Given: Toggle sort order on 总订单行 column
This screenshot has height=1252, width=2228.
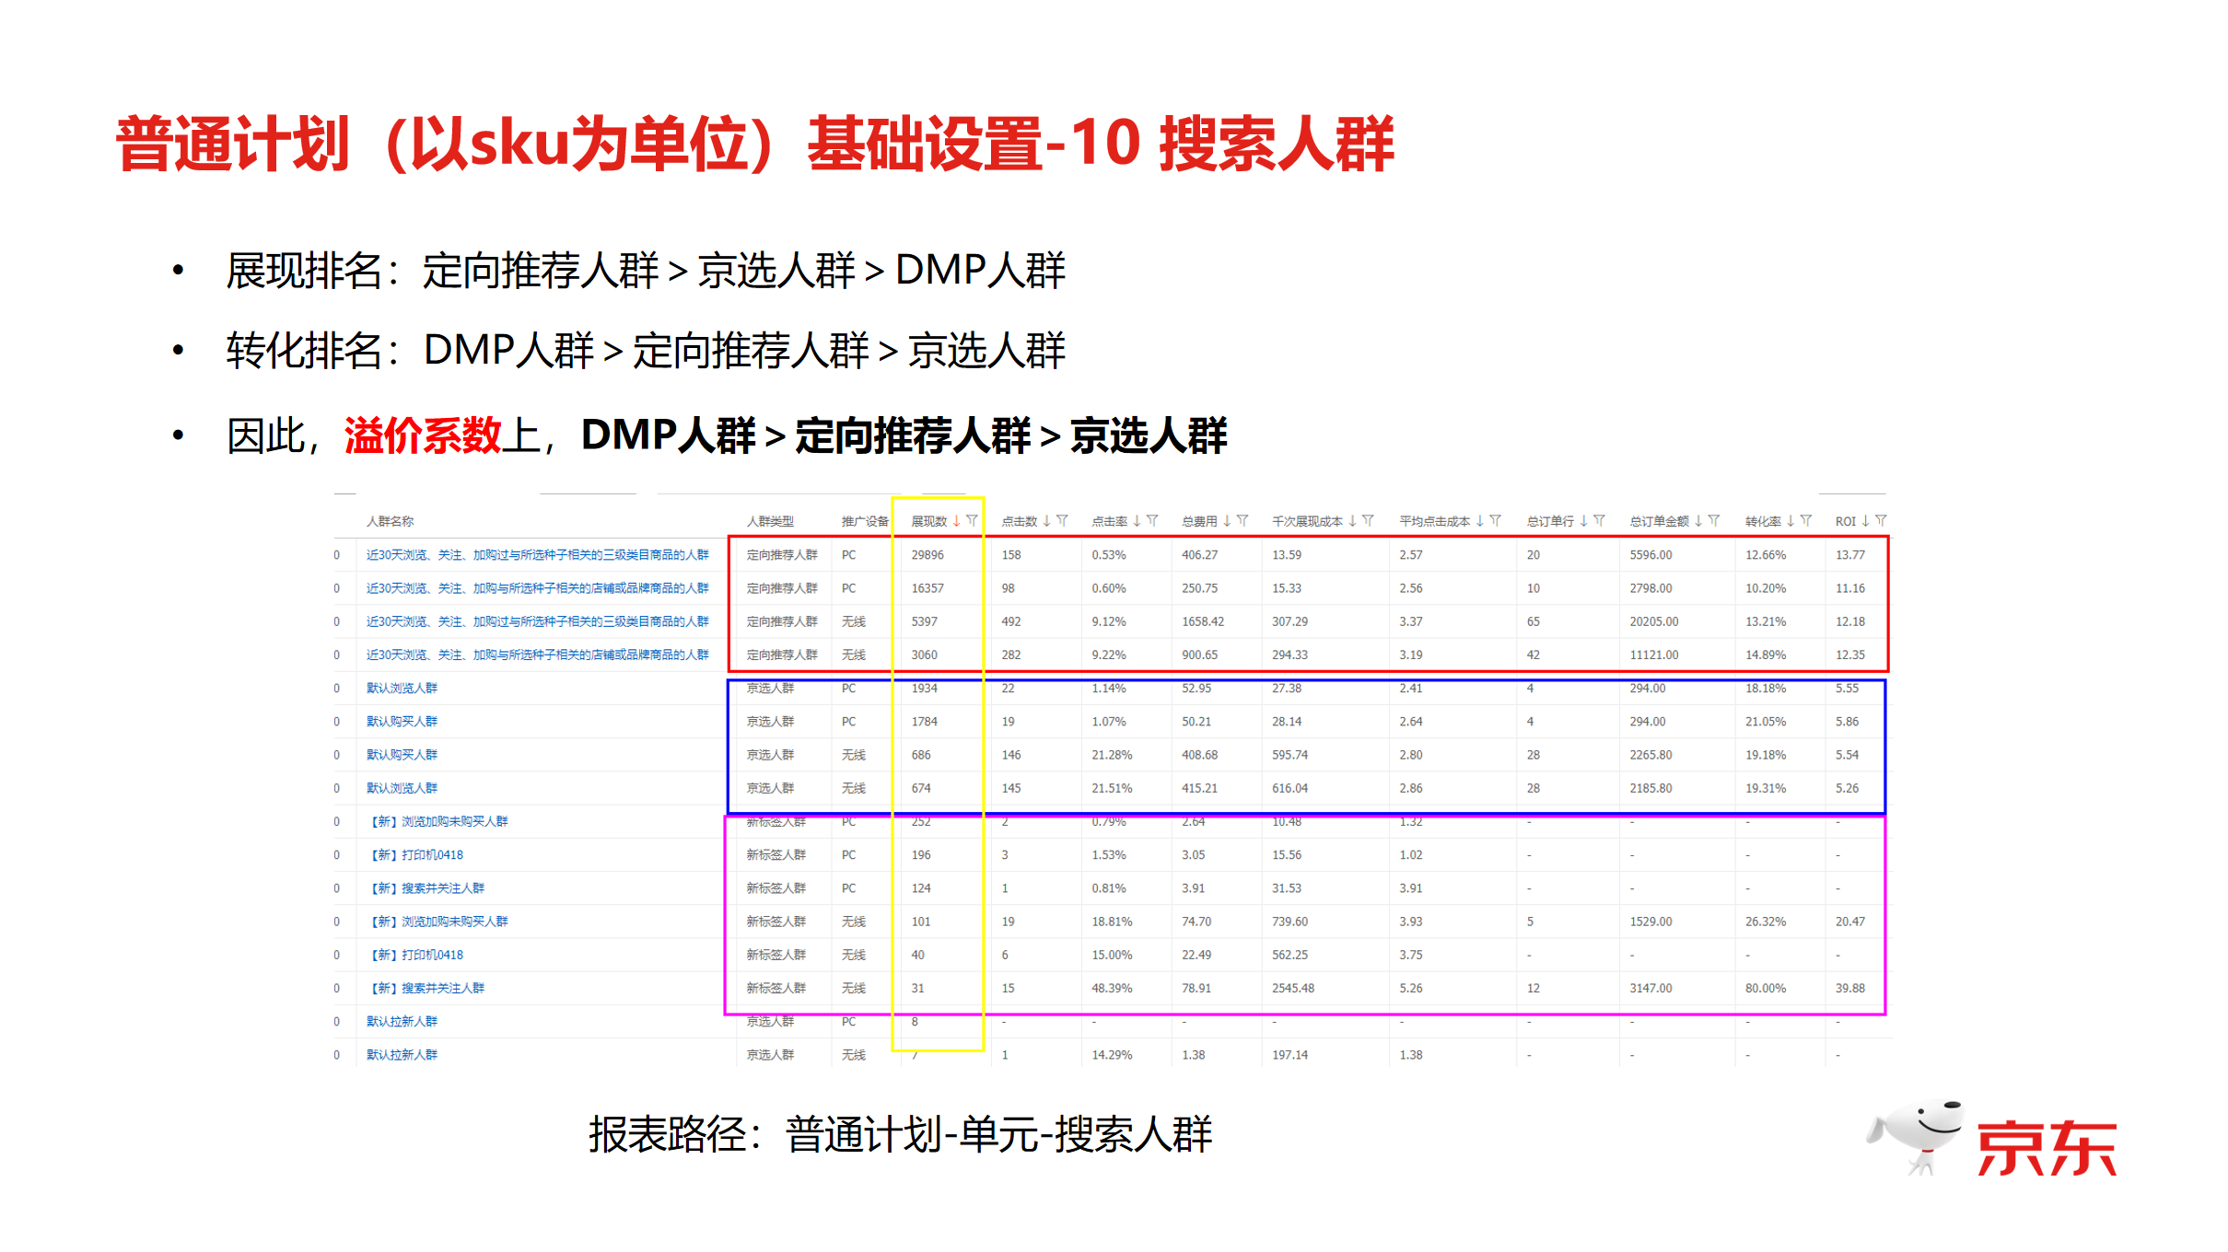Looking at the screenshot, I should tap(1583, 521).
